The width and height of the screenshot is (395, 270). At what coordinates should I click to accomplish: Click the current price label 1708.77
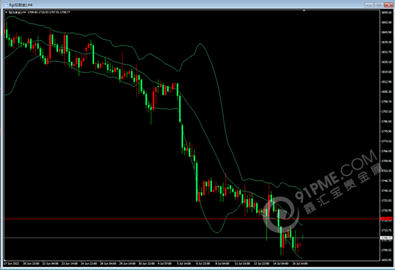click(386, 238)
